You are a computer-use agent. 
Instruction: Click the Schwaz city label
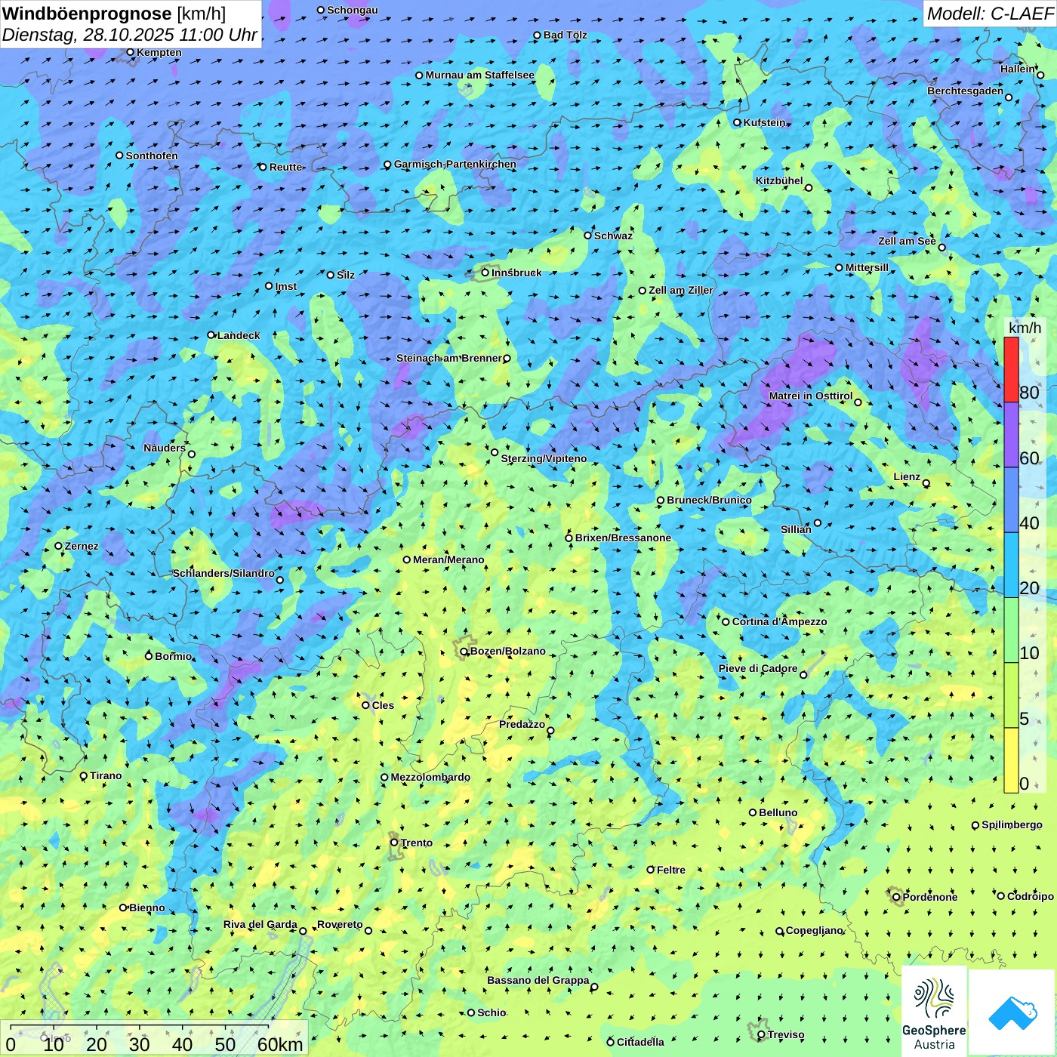[613, 236]
